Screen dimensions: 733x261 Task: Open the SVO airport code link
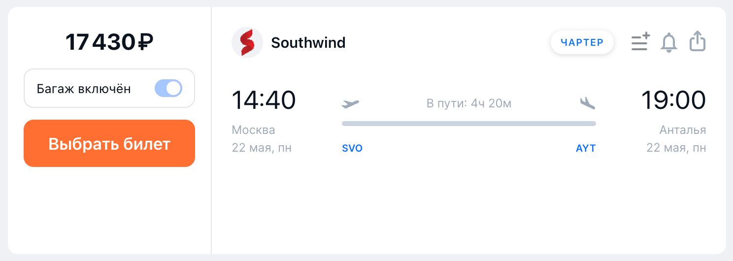pyautogui.click(x=352, y=148)
